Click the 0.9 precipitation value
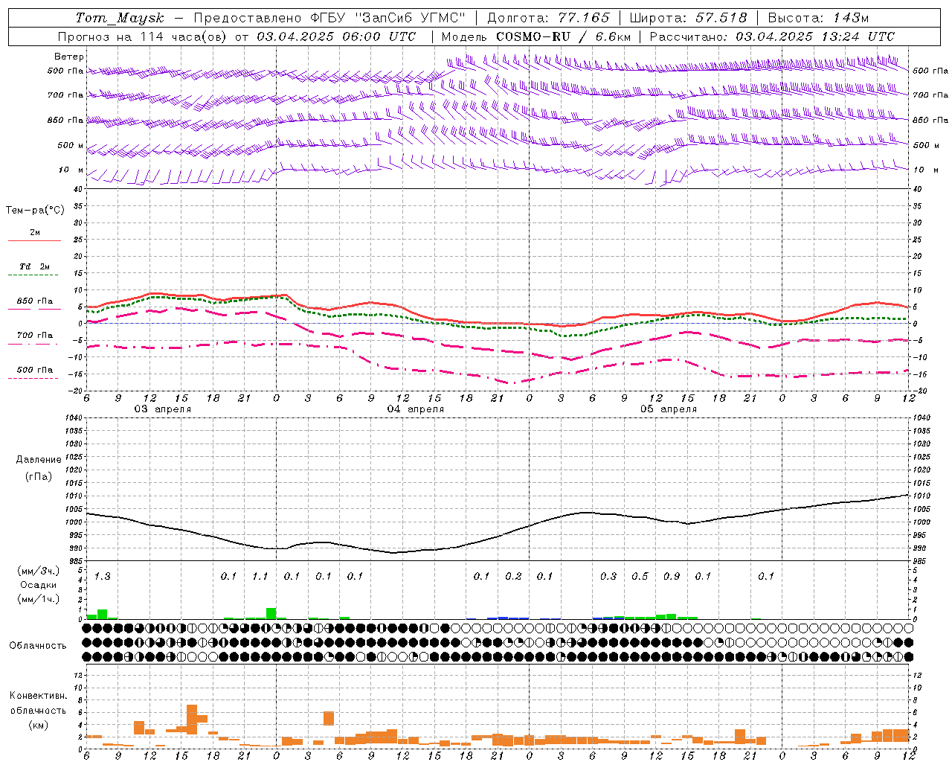This screenshot has width=952, height=762. click(x=671, y=576)
